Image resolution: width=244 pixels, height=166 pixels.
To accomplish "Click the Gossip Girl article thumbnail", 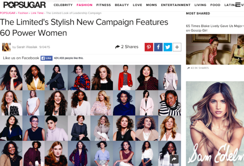I will coord(215,49).
